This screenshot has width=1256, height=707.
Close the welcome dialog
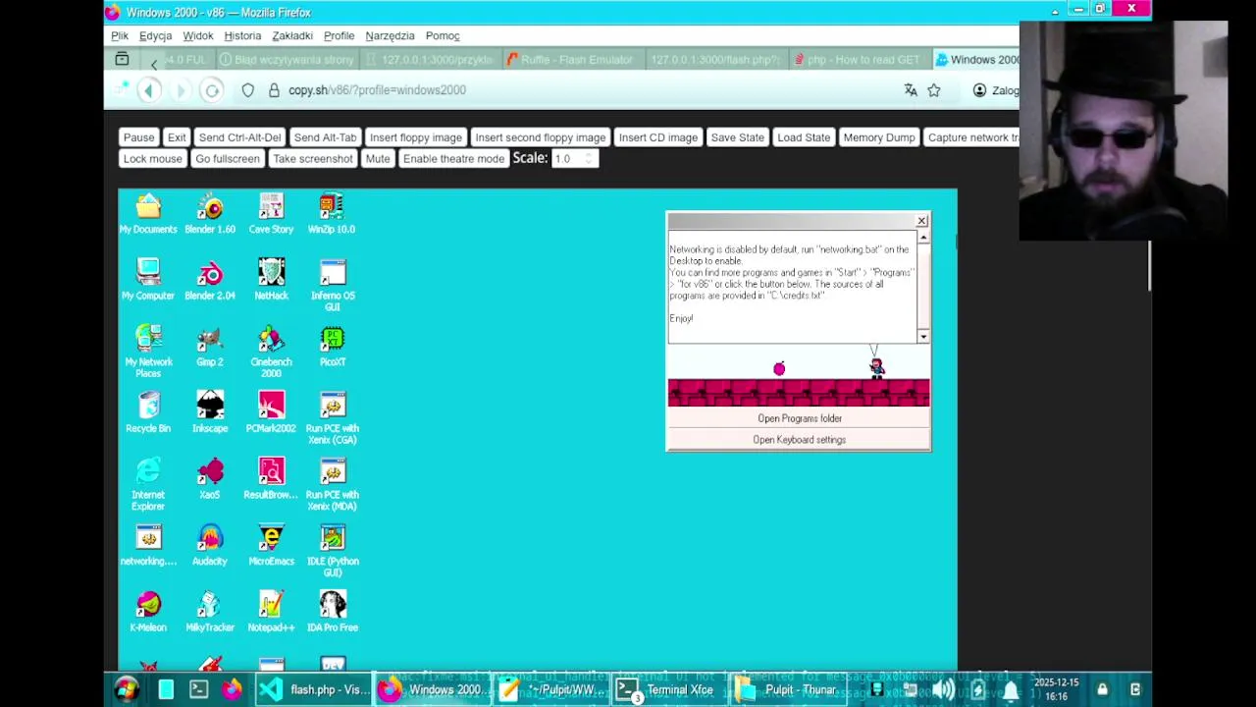(x=921, y=221)
